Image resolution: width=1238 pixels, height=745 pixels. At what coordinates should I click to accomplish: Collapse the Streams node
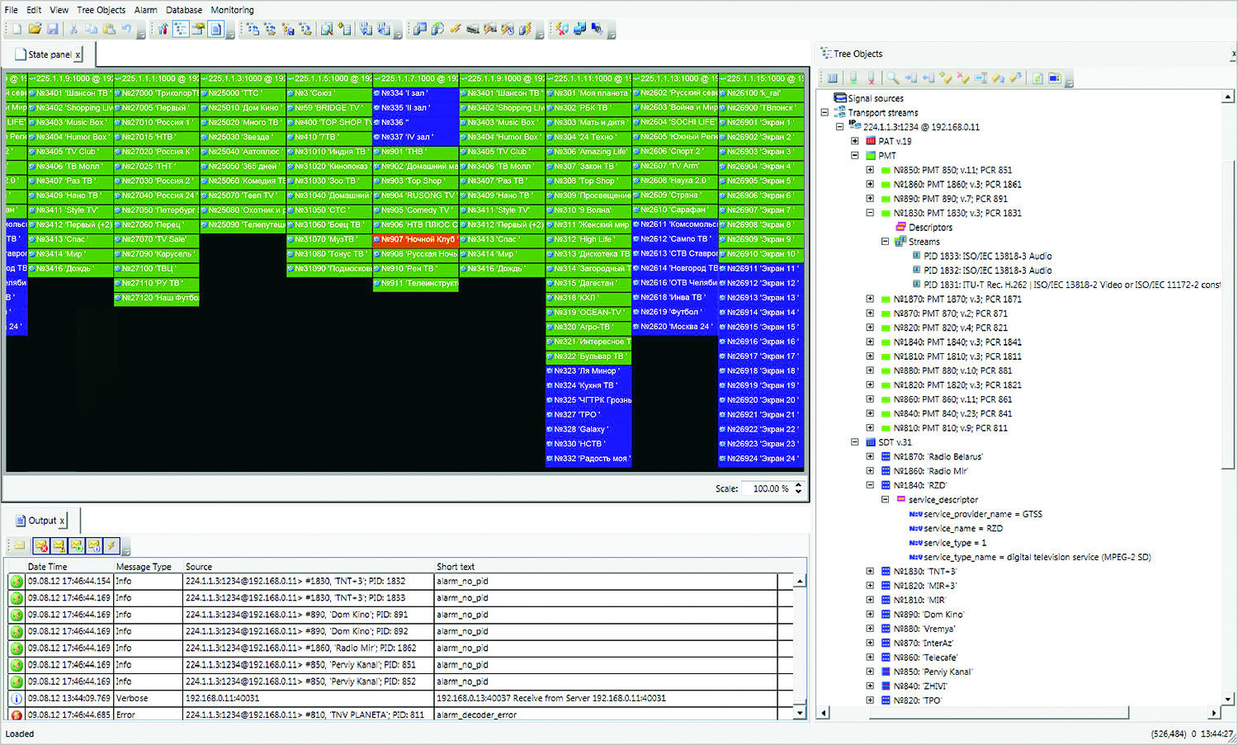click(885, 242)
